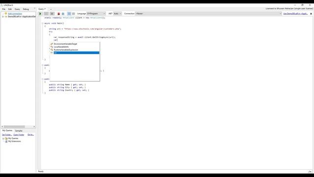Select the data grid results view icon

(74, 14)
